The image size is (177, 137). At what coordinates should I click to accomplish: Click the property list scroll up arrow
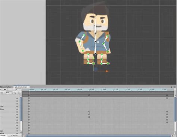click(x=21, y=96)
